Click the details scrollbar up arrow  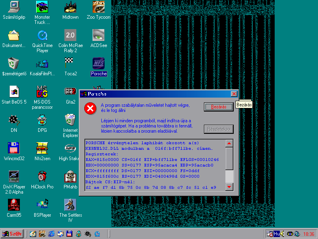(229, 143)
